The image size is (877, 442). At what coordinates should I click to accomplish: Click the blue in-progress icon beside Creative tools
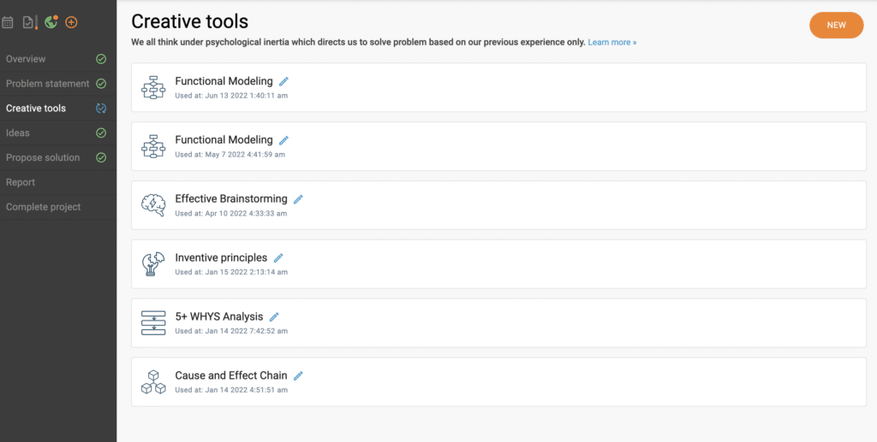point(101,109)
